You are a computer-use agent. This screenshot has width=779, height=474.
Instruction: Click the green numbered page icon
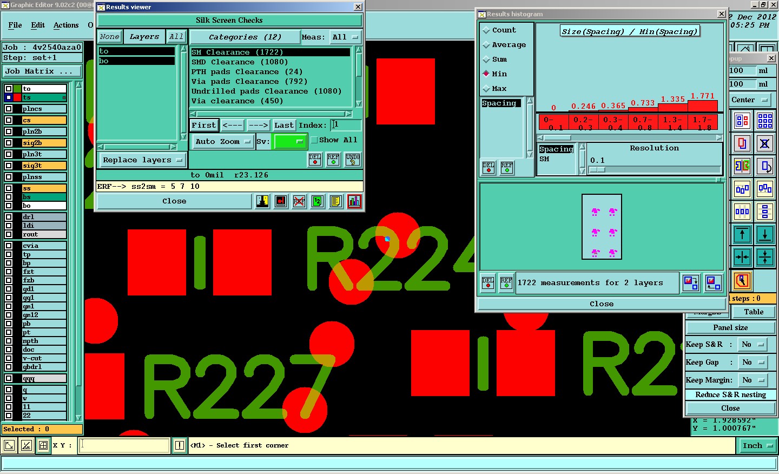click(x=318, y=201)
